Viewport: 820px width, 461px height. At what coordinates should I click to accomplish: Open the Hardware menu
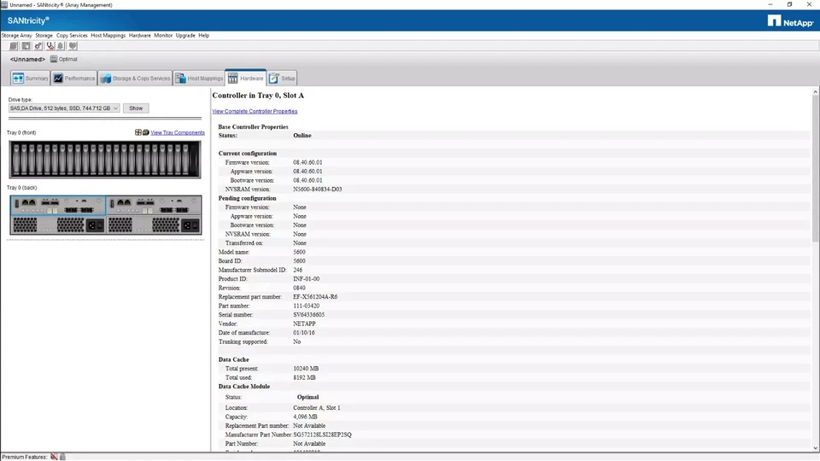click(139, 36)
